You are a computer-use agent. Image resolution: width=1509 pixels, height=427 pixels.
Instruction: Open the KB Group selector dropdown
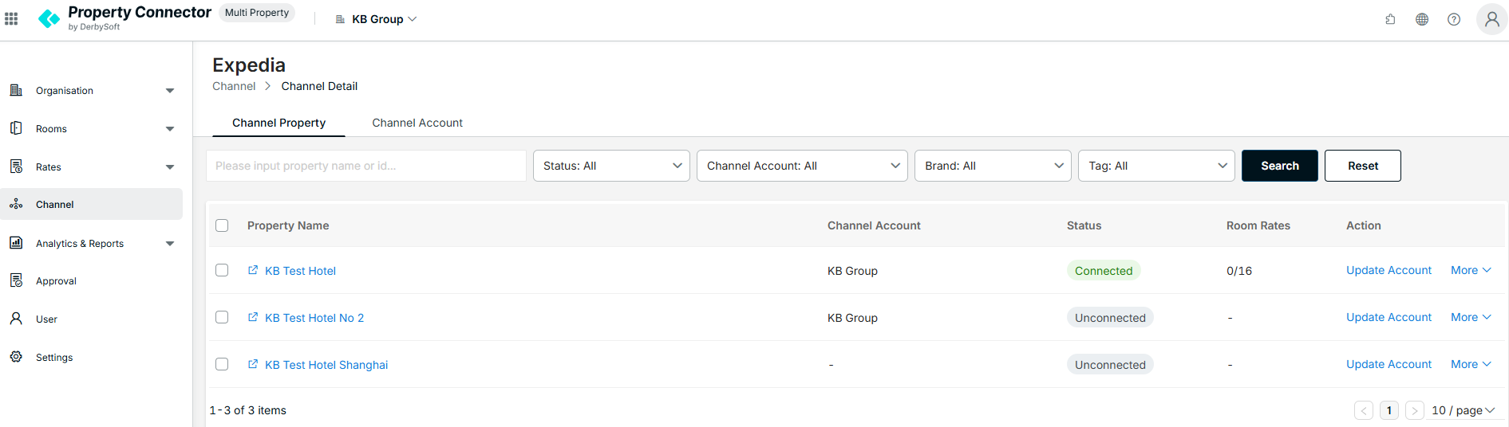[384, 19]
